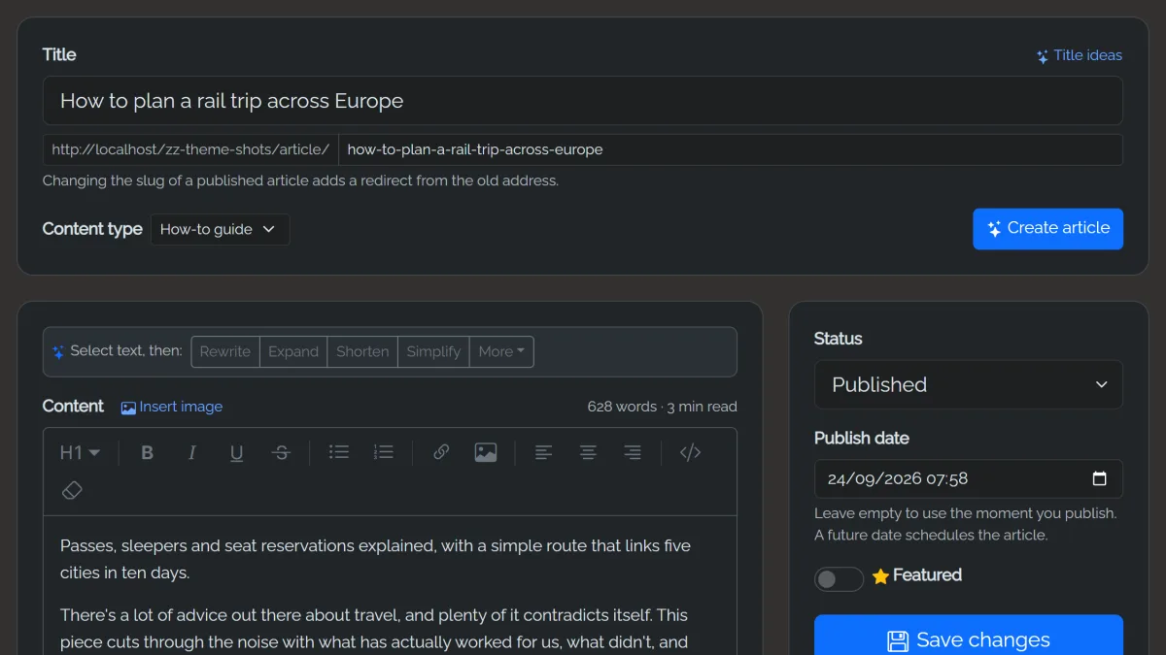Click the paragraph starting 'There's a lot of advice'
The width and height of the screenshot is (1166, 655).
point(374,628)
